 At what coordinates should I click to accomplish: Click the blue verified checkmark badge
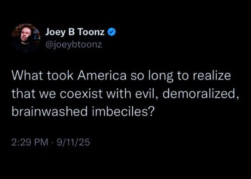[x=112, y=32]
